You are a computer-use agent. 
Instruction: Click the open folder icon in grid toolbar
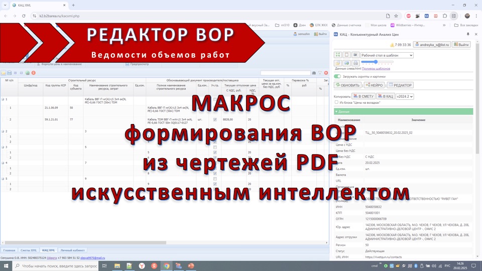[4, 73]
